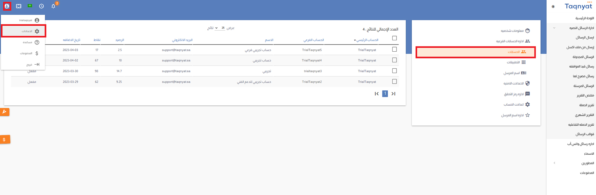Go to the last page arrow icon

(393, 94)
